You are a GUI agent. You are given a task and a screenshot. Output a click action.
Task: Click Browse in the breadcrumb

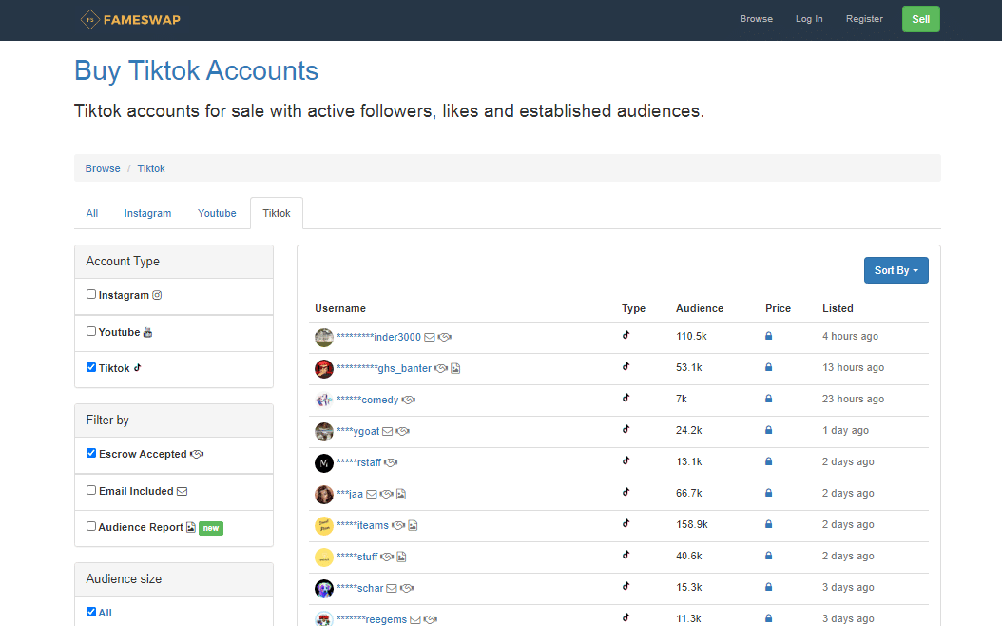103,168
